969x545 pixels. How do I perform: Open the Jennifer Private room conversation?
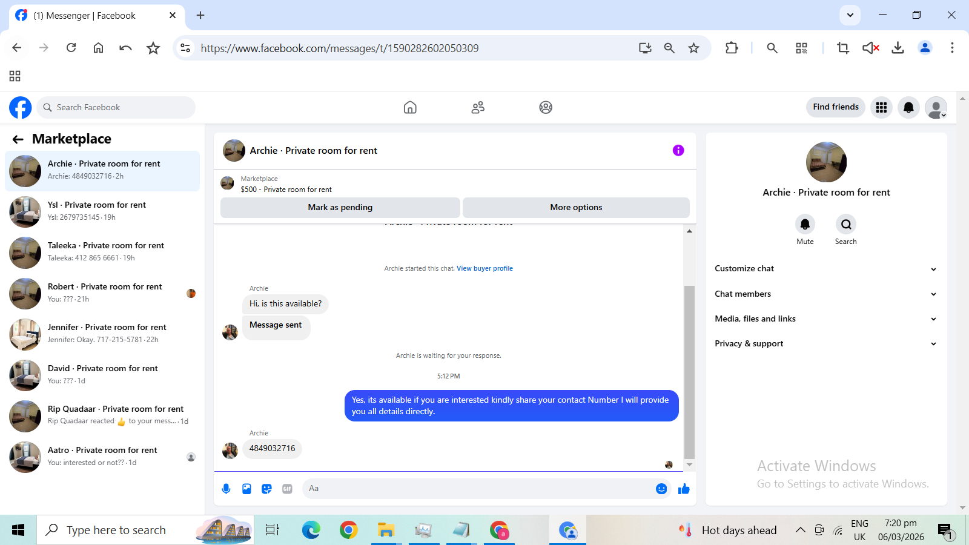coord(102,334)
